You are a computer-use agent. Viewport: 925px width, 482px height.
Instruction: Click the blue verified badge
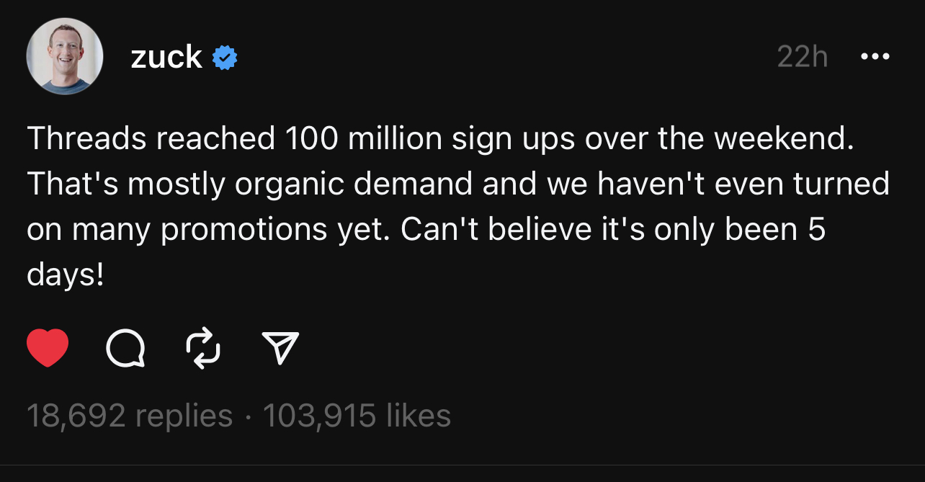(x=225, y=57)
